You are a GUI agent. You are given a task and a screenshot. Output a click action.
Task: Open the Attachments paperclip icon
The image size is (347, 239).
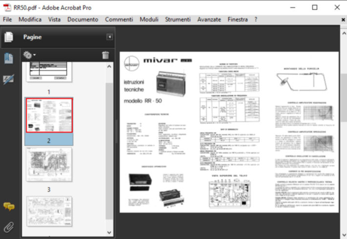(9, 227)
